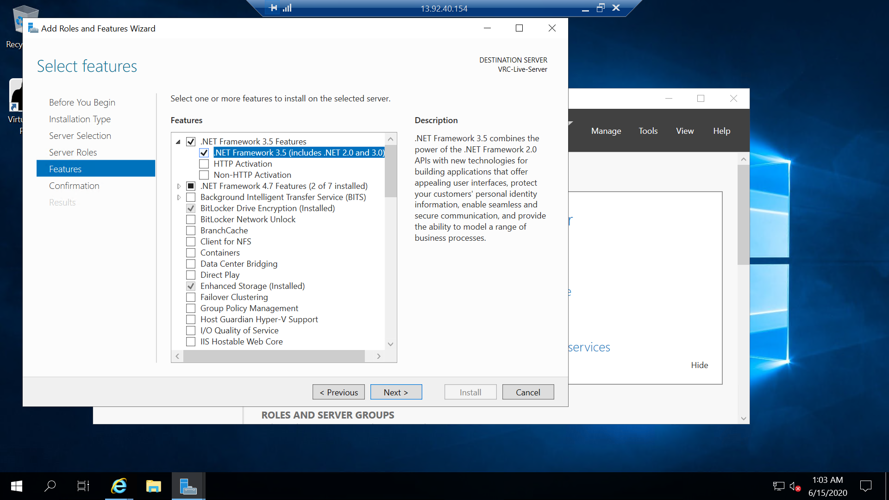Enable the Non-HTTP Activation checkbox
Screen dimensions: 889x500
pos(204,175)
